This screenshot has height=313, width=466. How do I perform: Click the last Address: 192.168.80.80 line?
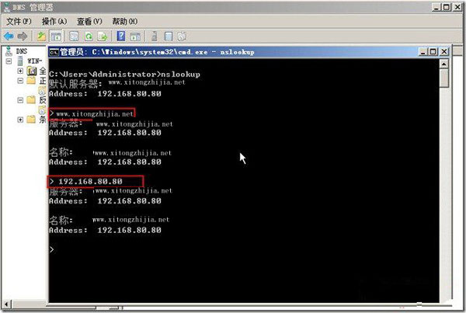[x=105, y=230]
